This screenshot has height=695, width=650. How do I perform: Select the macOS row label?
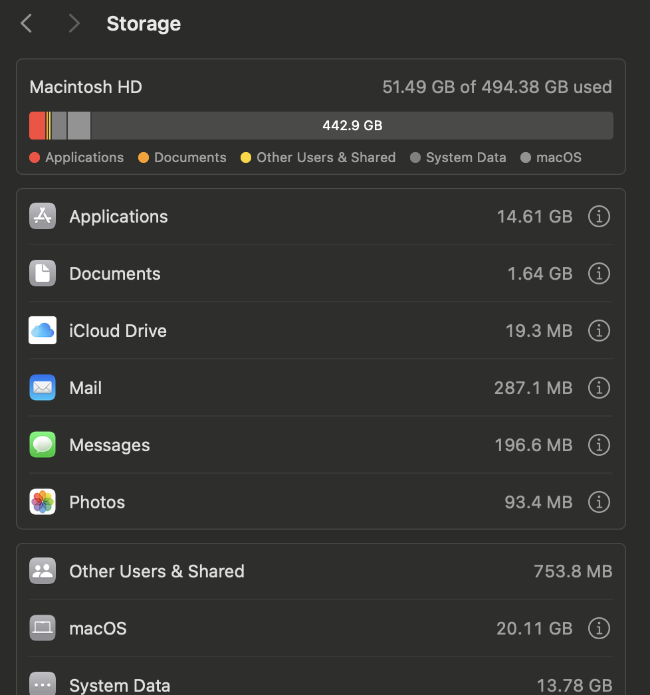coord(98,629)
